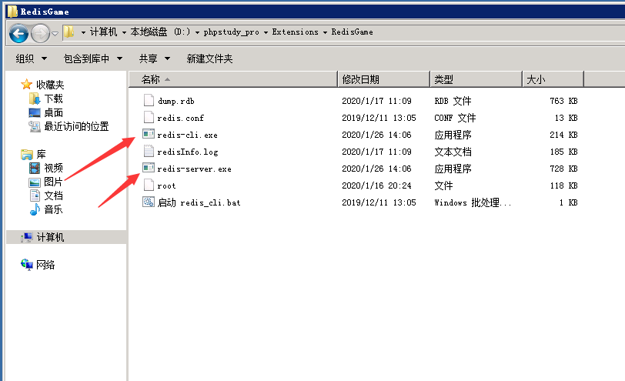Click the 文档 documents icon

(35, 196)
